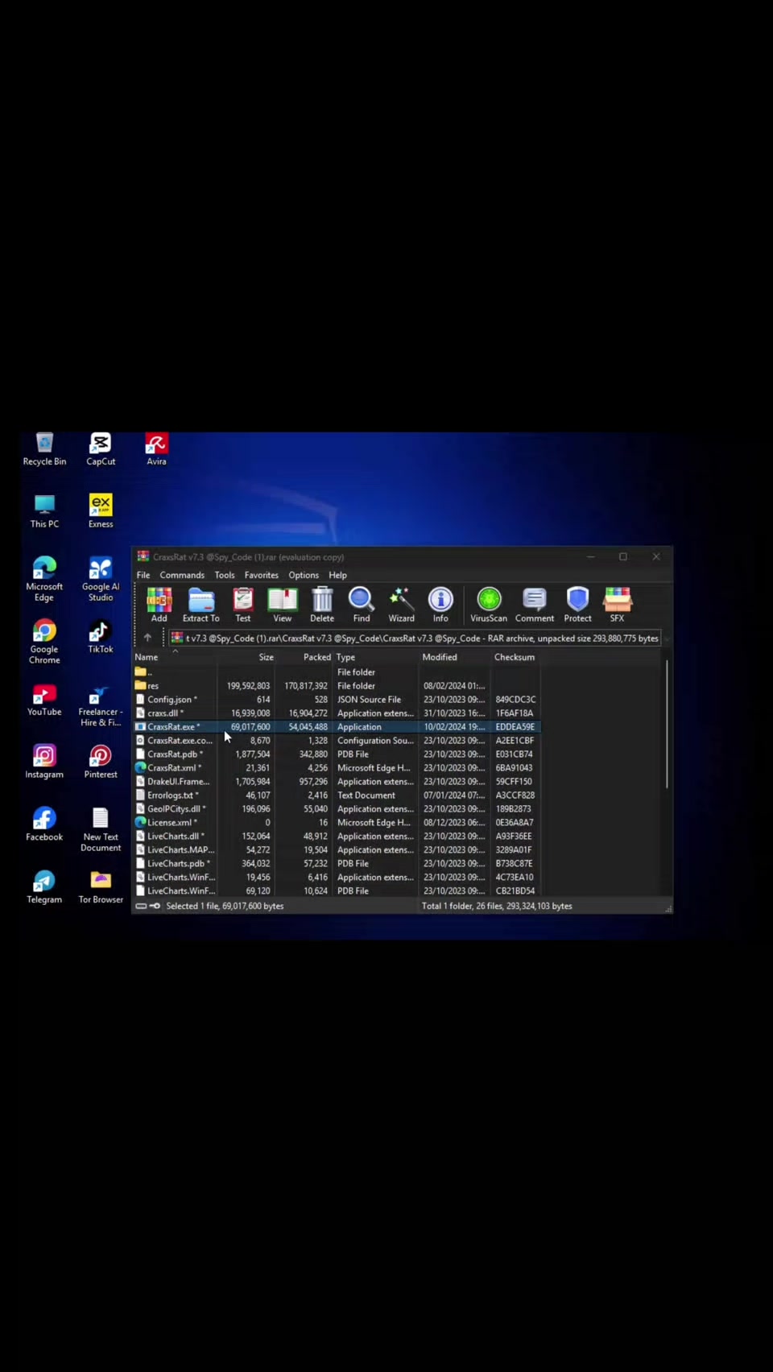773x1372 pixels.
Task: Select the CraxsRat.exe.co... config row
Action: [x=337, y=741]
